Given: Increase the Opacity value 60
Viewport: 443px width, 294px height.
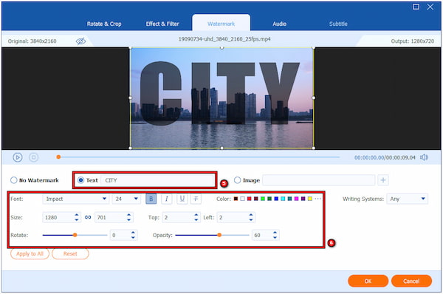Looking at the screenshot, I should [275, 233].
